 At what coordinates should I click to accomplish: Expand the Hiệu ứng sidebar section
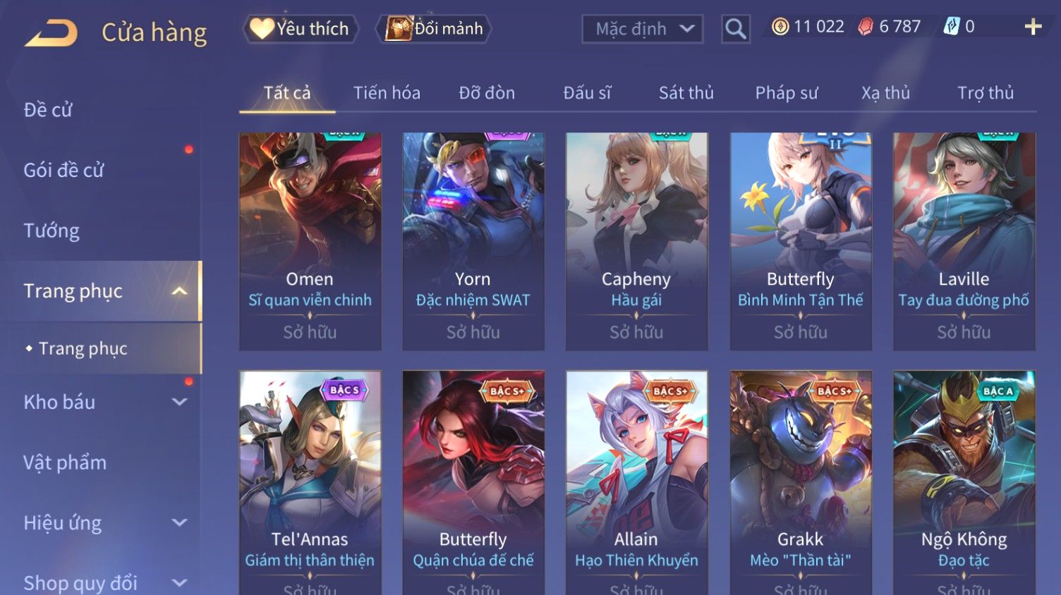pos(180,522)
